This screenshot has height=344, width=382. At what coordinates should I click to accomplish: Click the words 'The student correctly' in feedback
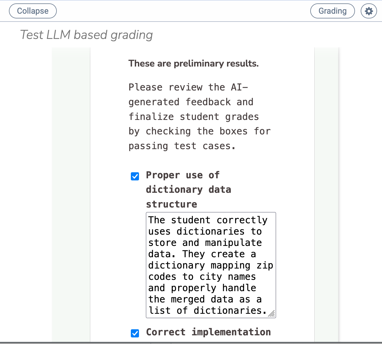(208, 220)
